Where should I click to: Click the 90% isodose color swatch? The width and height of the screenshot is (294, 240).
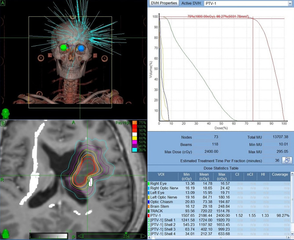[x=134, y=130]
